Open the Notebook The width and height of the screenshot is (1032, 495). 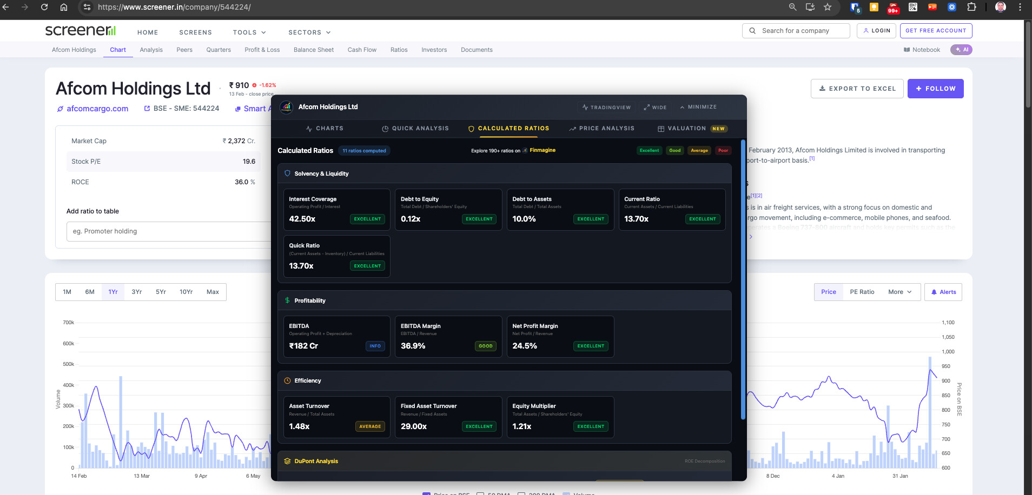point(922,50)
